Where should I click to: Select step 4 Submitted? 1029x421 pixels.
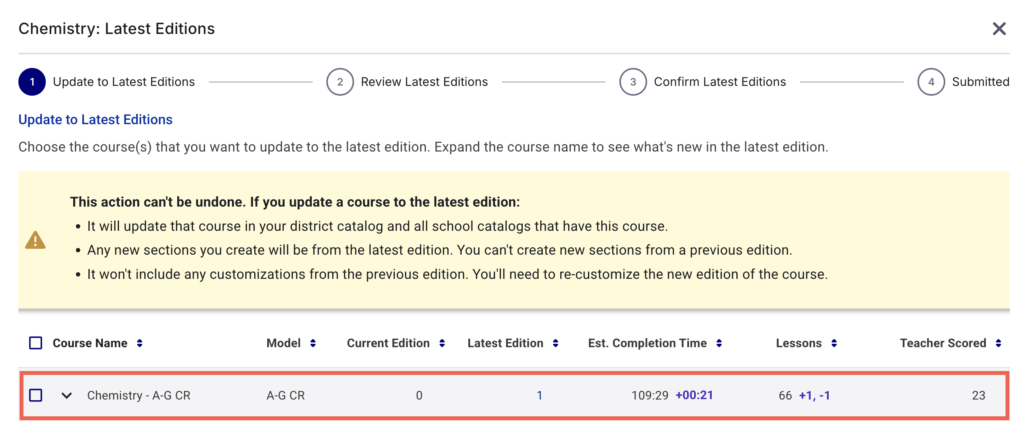(x=931, y=82)
